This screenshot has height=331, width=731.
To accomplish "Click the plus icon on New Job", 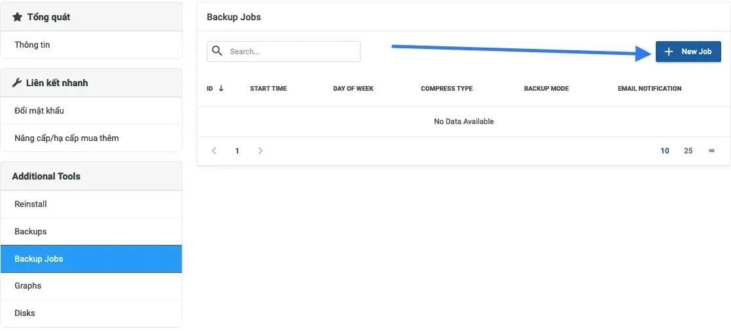I will pos(669,52).
